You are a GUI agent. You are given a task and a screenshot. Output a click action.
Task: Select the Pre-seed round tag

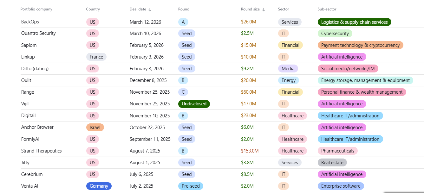pyautogui.click(x=191, y=186)
